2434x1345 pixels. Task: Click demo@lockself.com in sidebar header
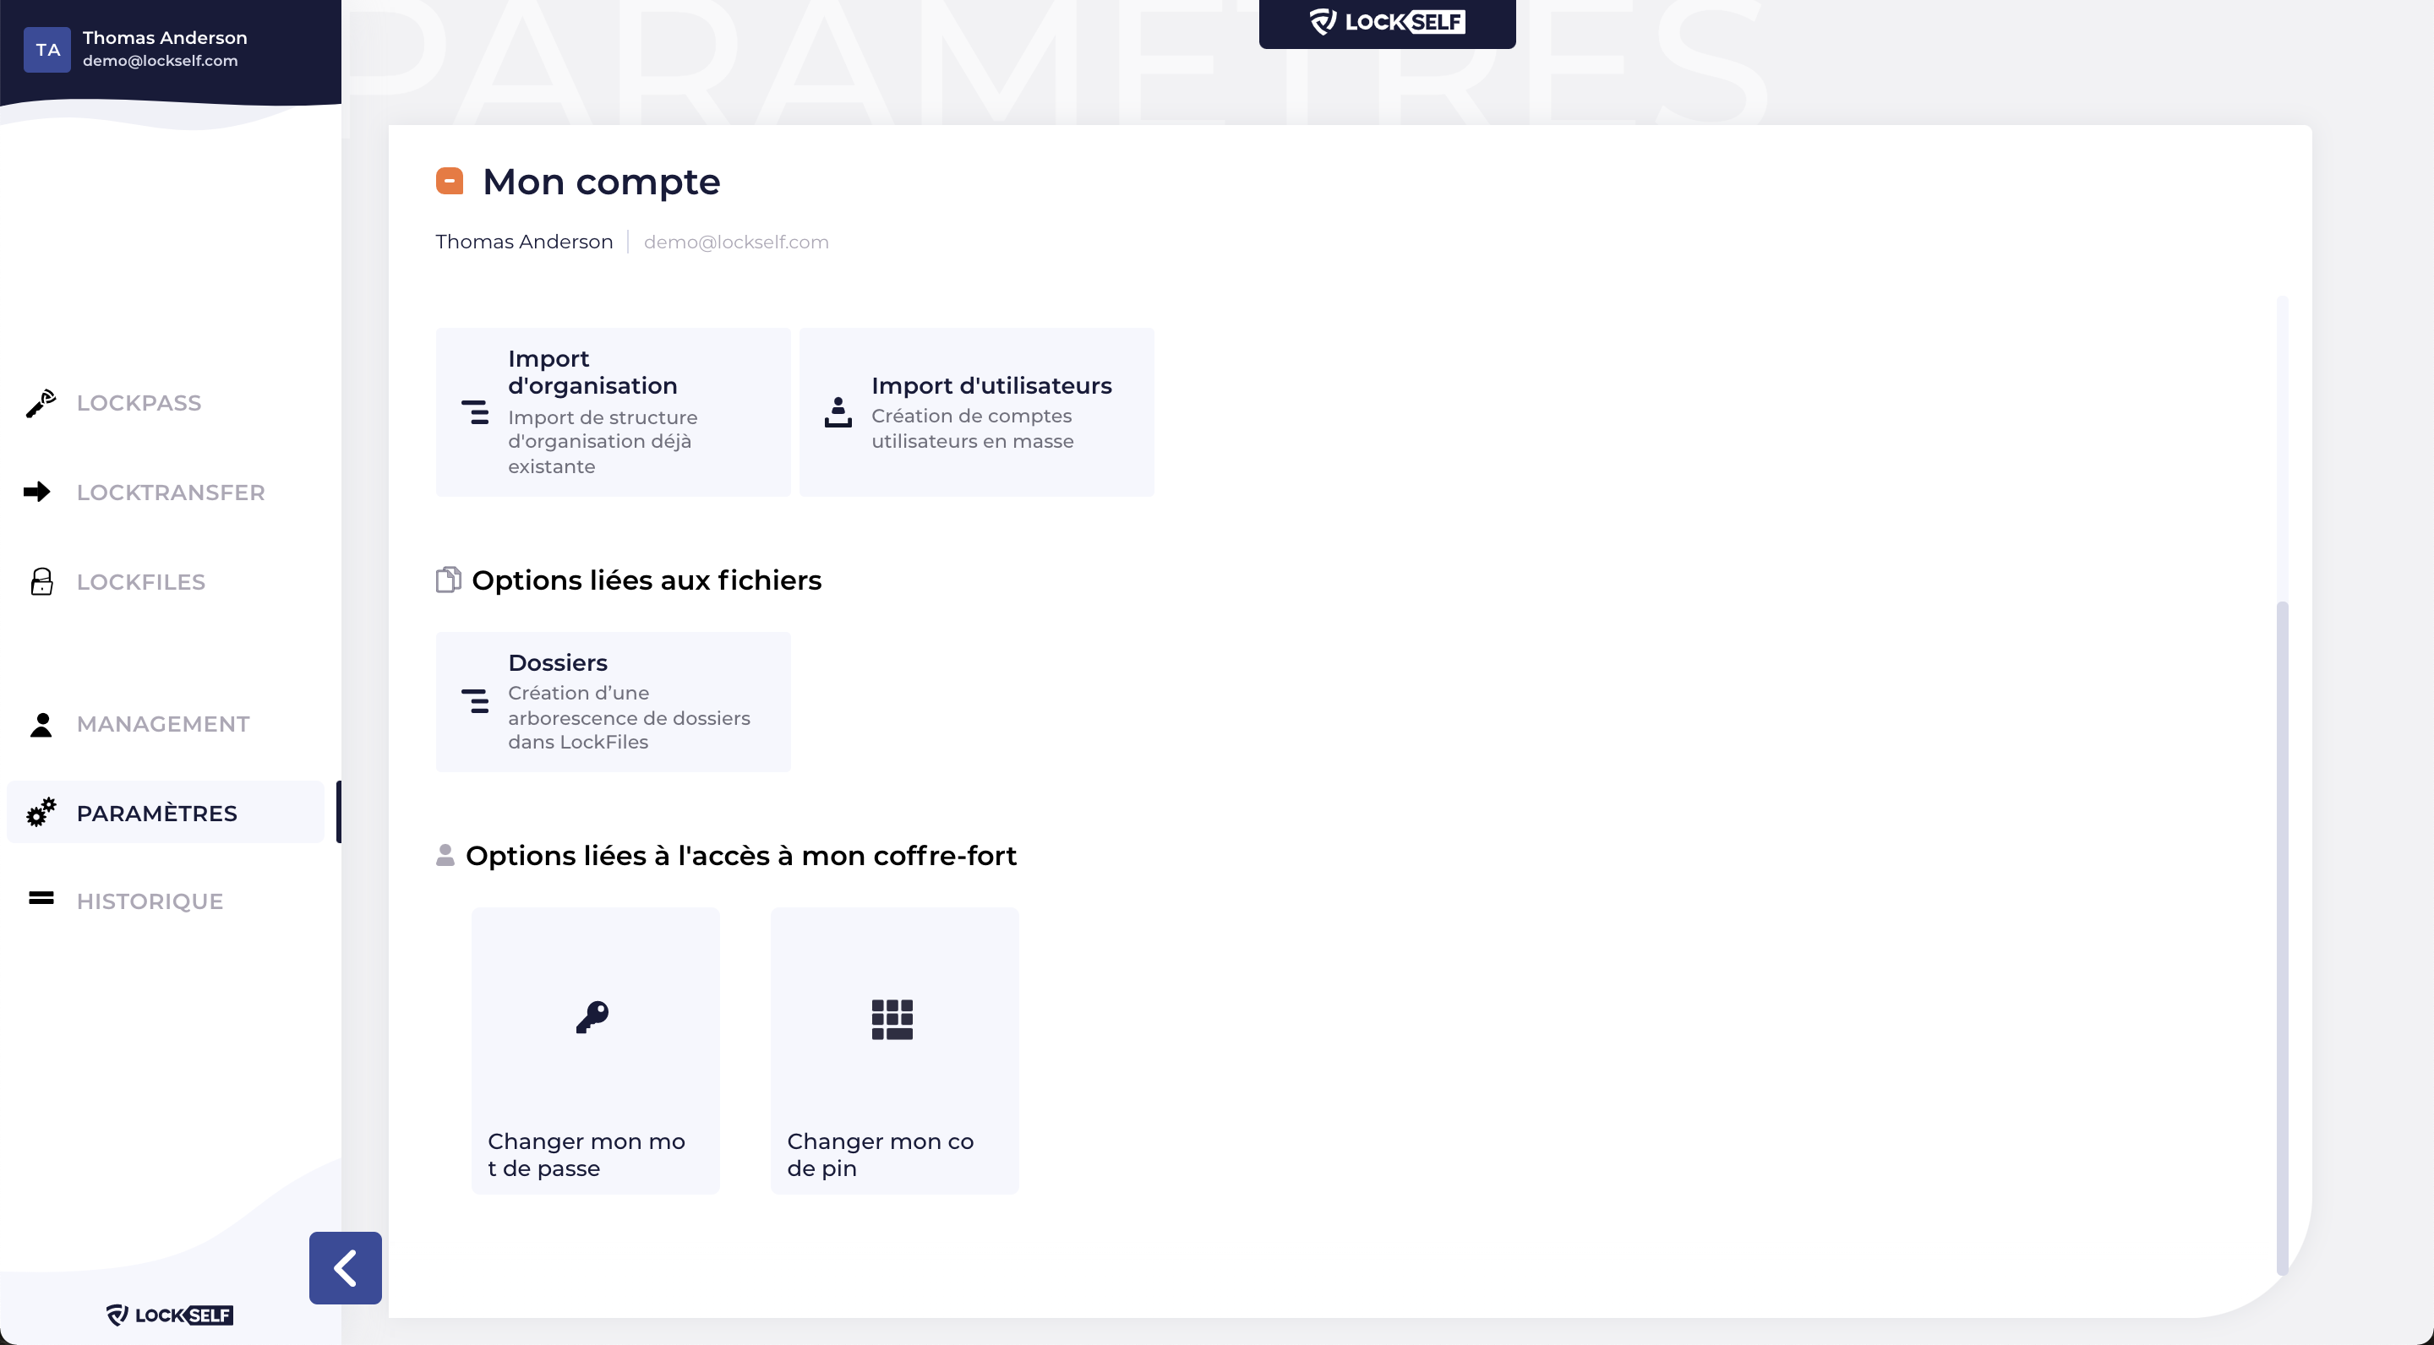pyautogui.click(x=160, y=61)
